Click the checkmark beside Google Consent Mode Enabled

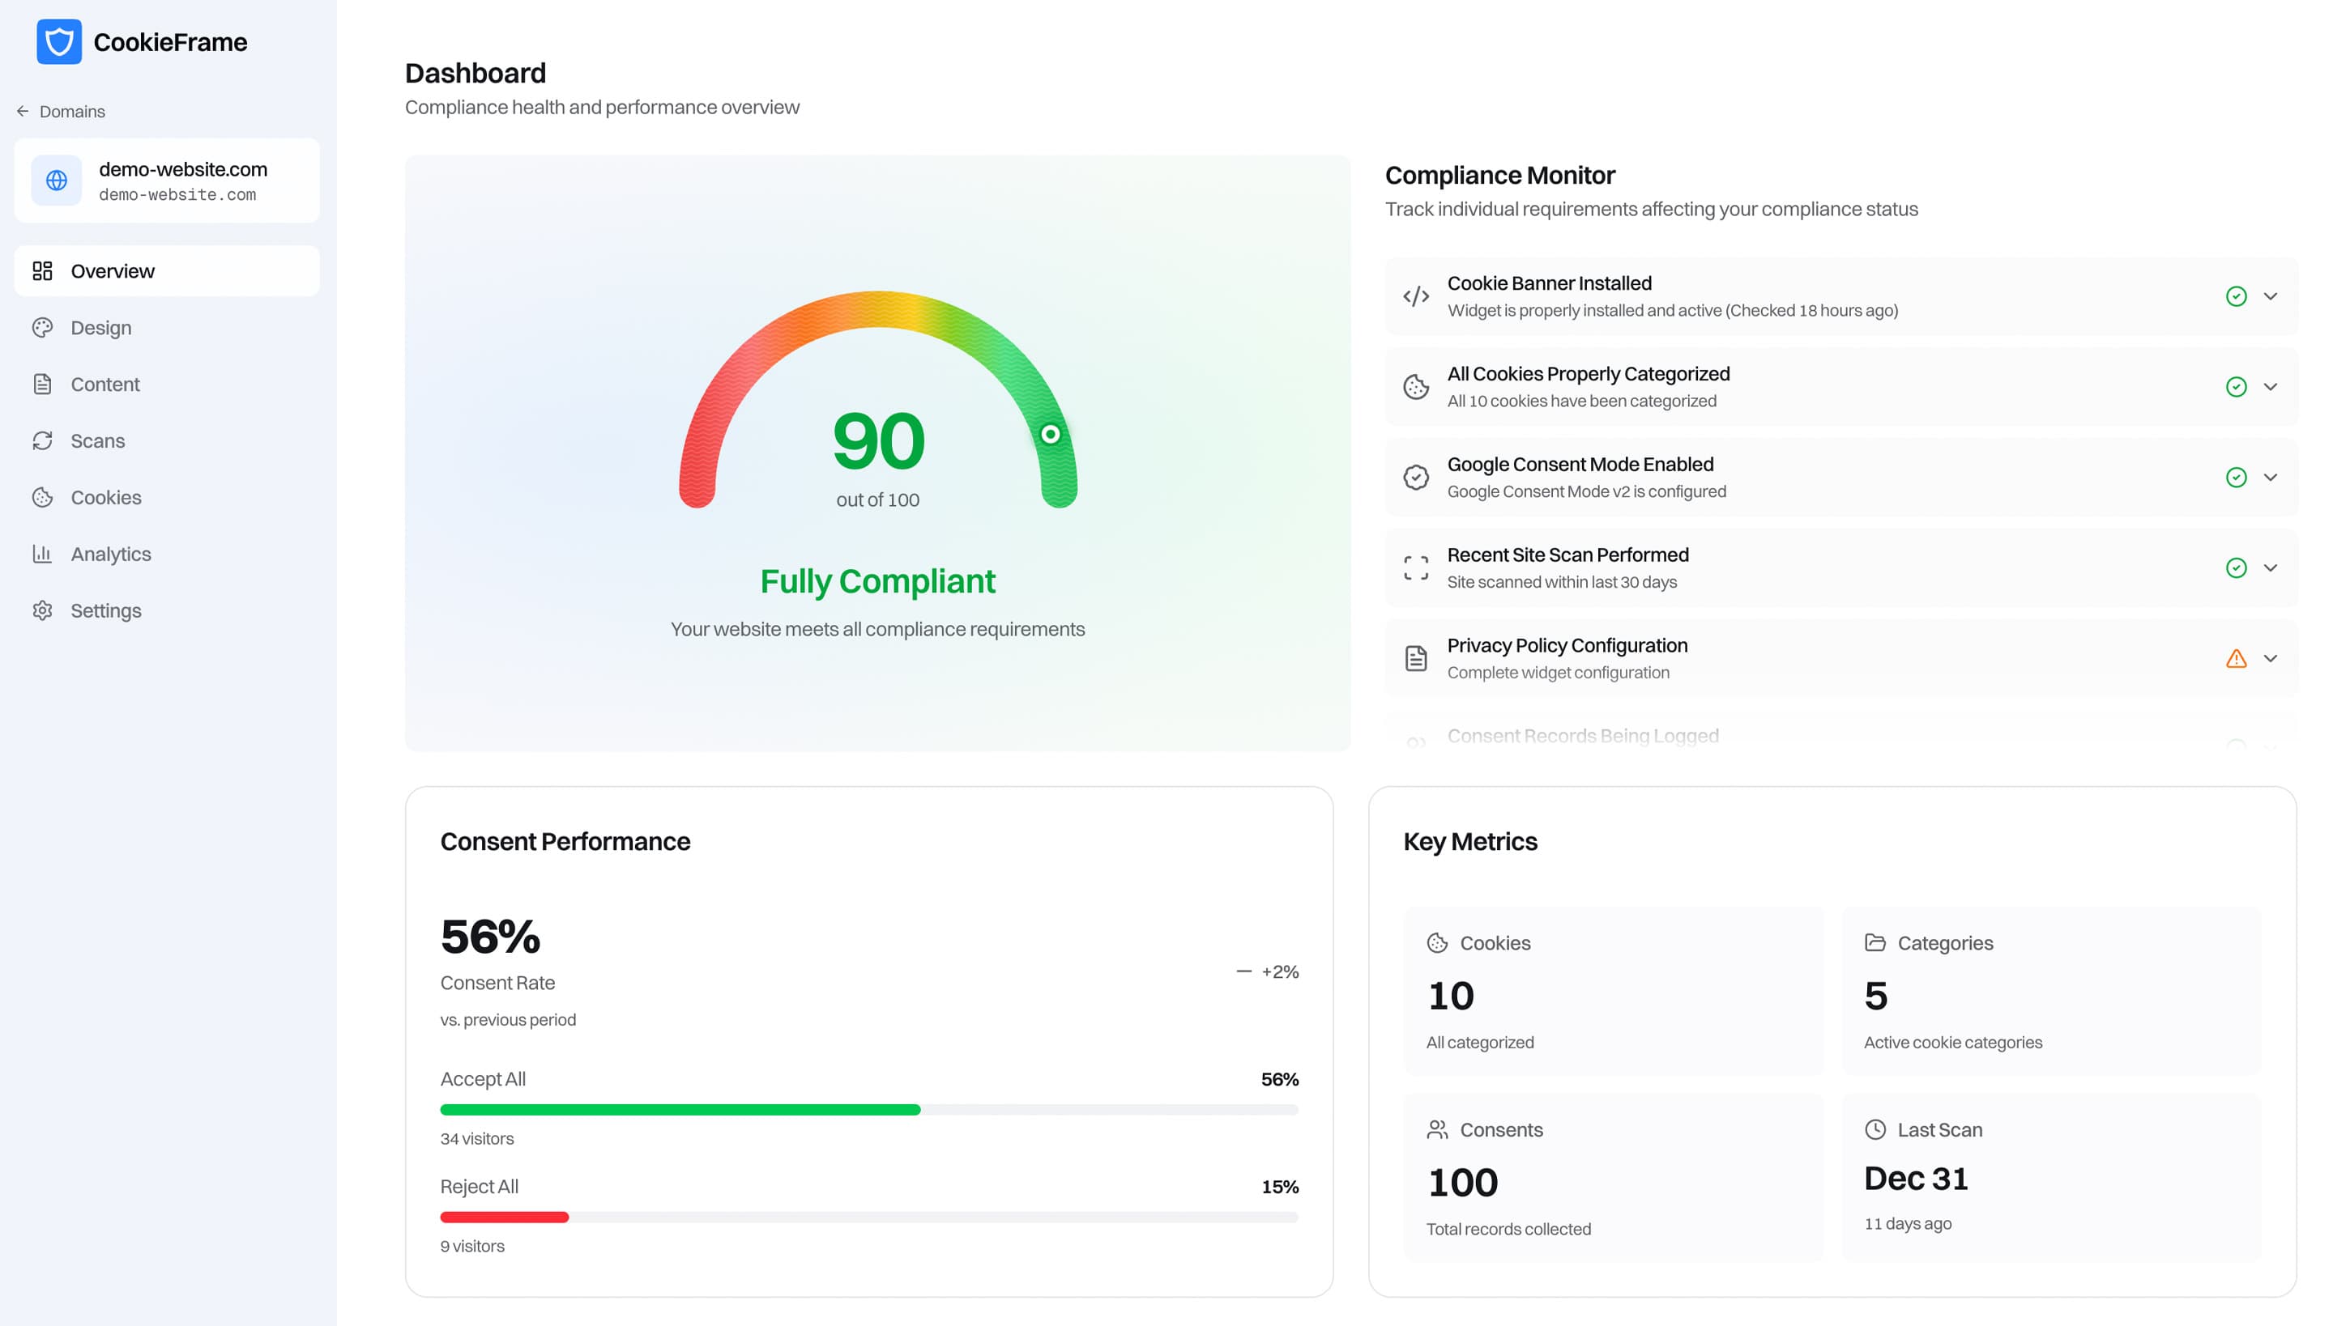[x=2236, y=476]
